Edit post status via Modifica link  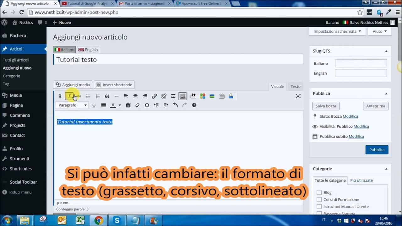coord(350,116)
